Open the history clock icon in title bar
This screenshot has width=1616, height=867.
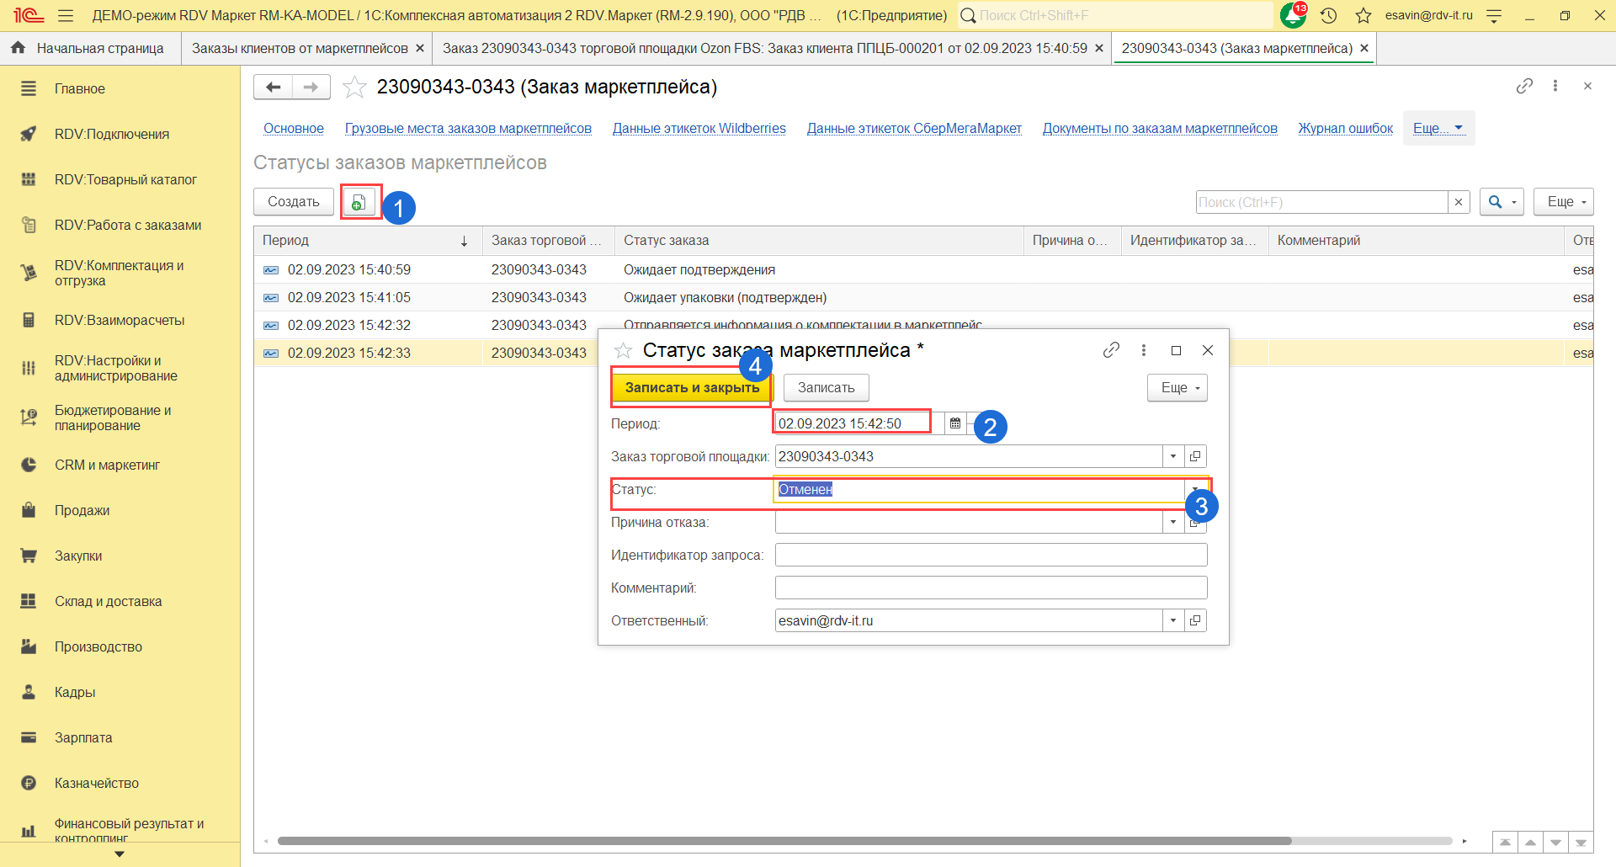point(1329,15)
